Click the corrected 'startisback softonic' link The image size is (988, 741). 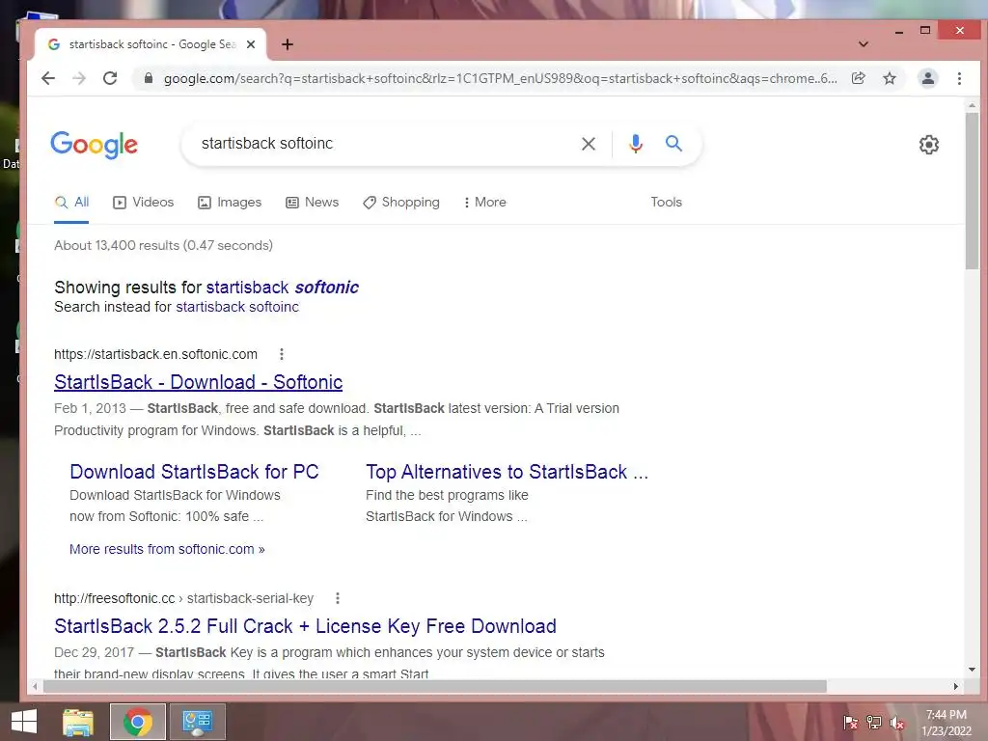(x=283, y=288)
